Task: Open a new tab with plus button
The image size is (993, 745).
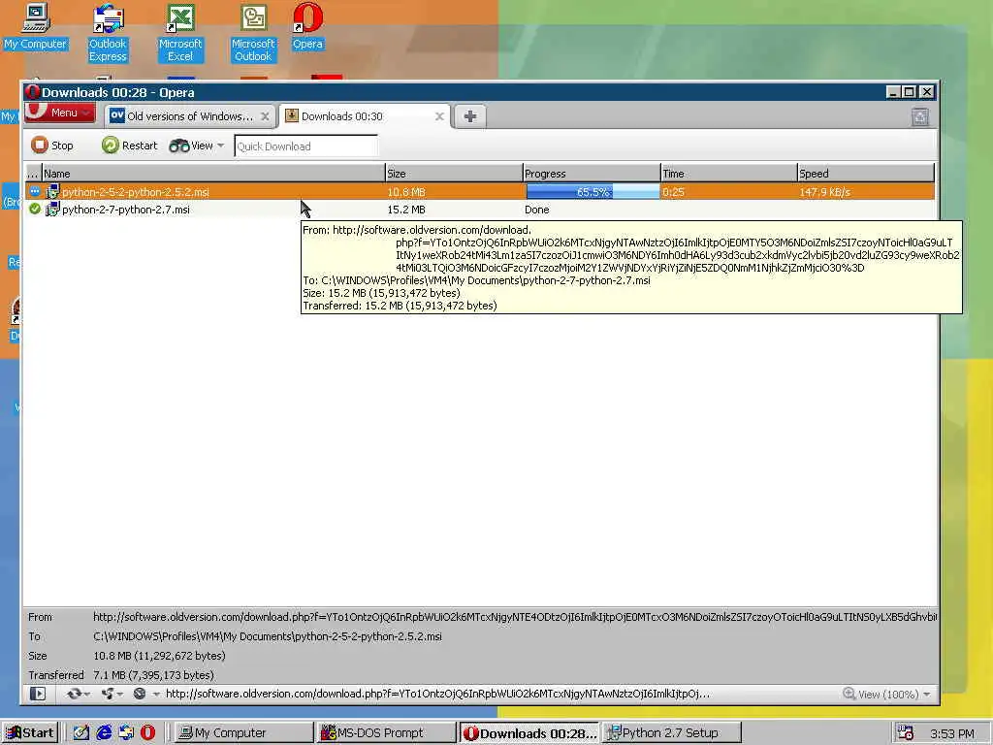Action: pyautogui.click(x=470, y=116)
